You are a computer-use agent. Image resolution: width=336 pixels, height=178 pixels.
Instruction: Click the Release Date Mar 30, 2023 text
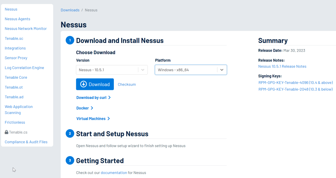click(282, 51)
